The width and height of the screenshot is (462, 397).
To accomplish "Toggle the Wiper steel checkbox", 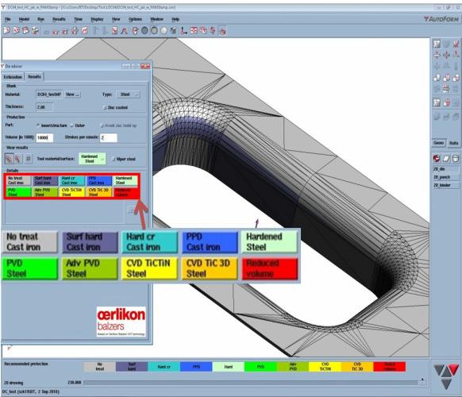I will pyautogui.click(x=114, y=159).
